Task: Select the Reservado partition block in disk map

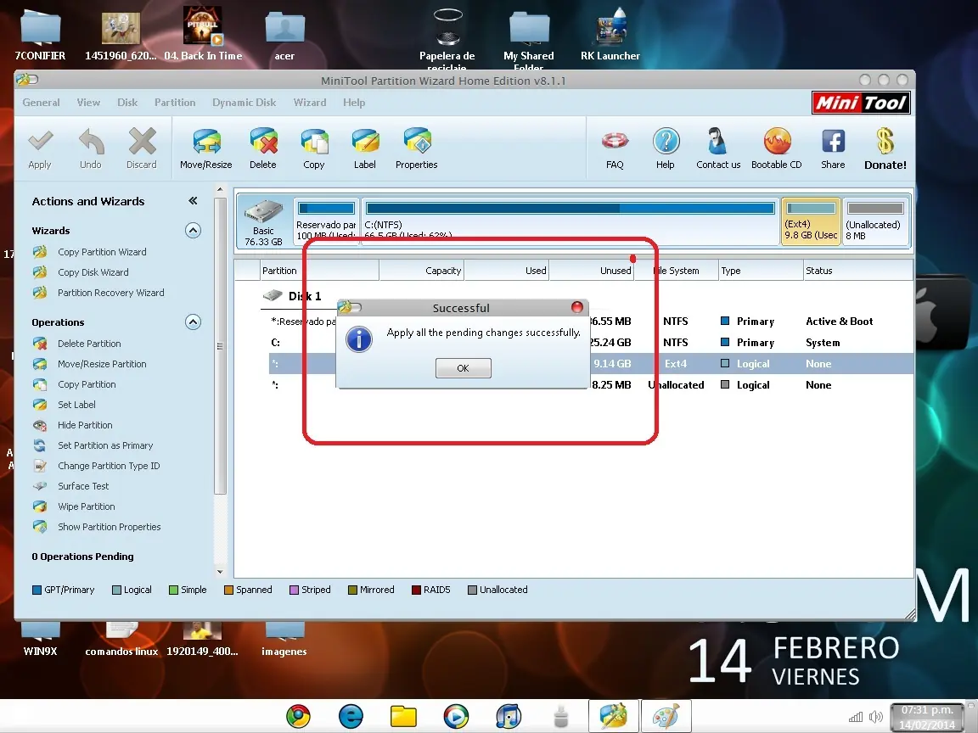Action: [x=326, y=221]
